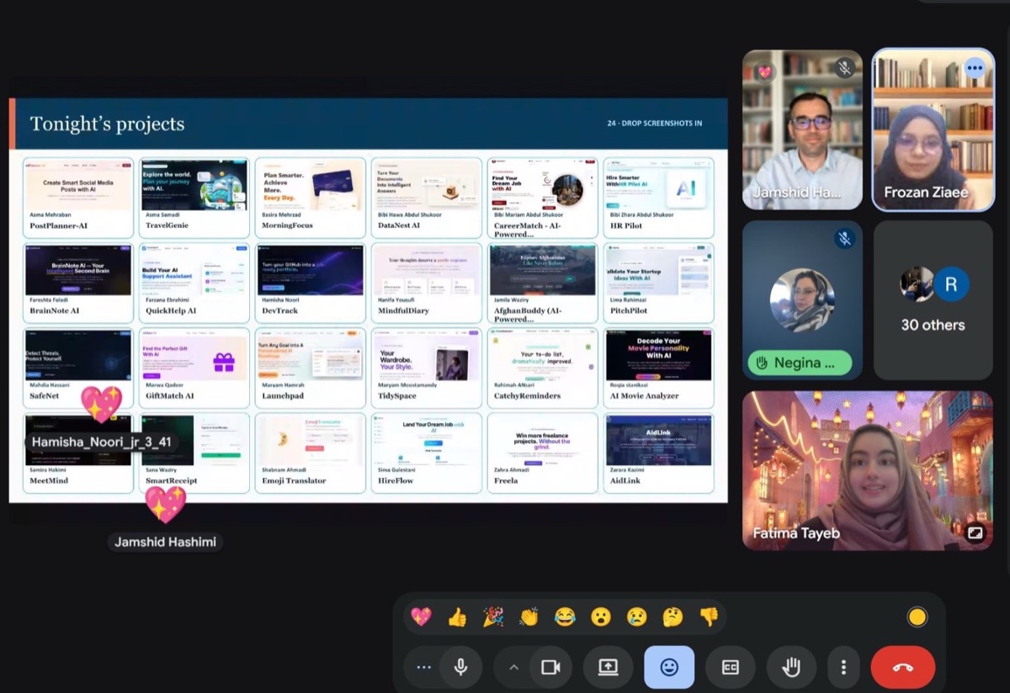Image resolution: width=1010 pixels, height=693 pixels.
Task: Click the Hamisha_Noori_jr_3_41 reaction label
Action: [x=102, y=442]
